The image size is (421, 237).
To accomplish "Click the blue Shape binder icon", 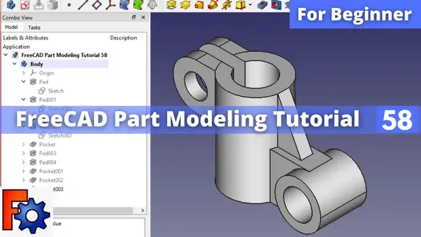I will point(124,5).
